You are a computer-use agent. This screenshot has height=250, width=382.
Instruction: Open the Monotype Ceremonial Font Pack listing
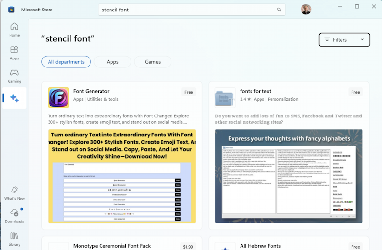112,246
